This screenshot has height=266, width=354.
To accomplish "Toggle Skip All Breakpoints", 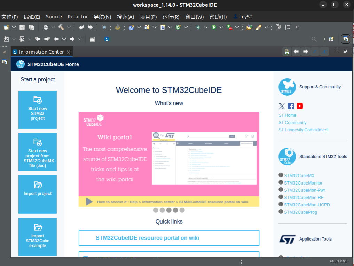I will [x=104, y=27].
